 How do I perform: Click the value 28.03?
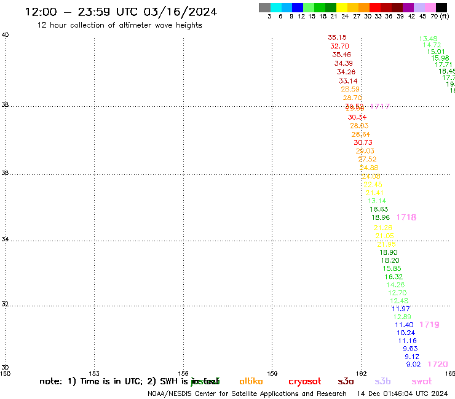click(x=359, y=126)
